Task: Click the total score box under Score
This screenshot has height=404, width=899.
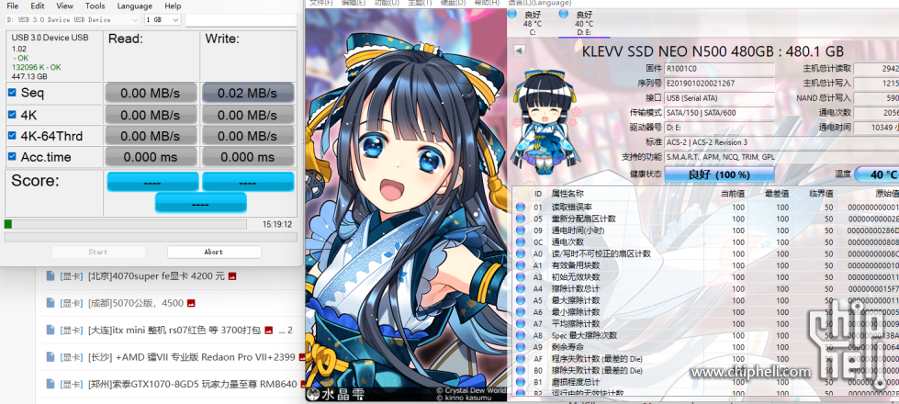Action: (201, 203)
